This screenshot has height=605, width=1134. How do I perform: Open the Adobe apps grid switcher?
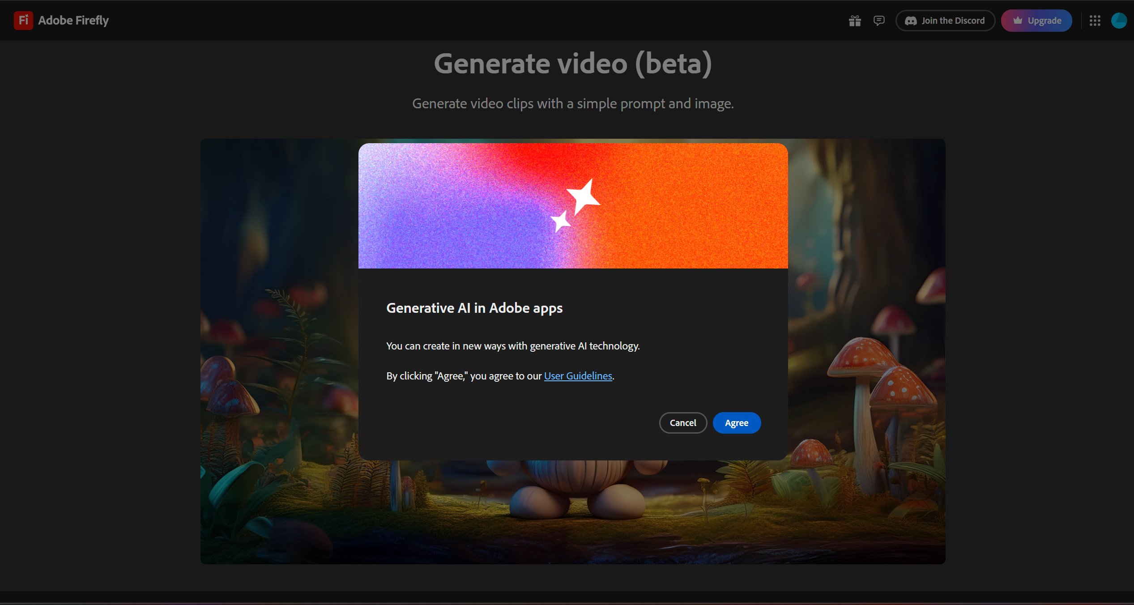1095,21
